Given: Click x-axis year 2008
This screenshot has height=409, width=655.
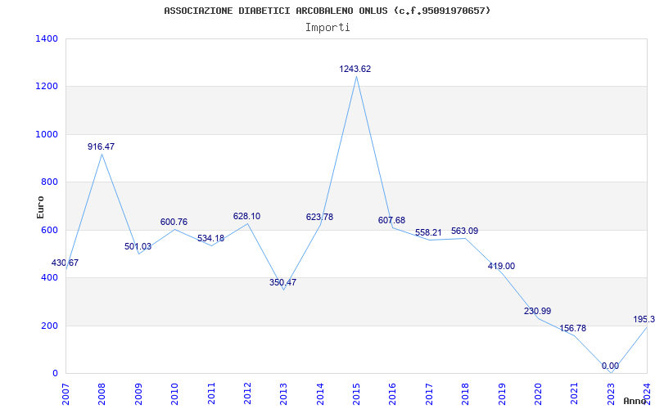Looking at the screenshot, I should click(102, 394).
